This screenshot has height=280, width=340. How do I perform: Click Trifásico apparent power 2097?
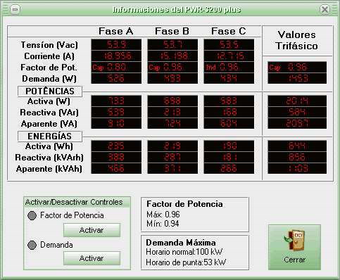pos(297,123)
